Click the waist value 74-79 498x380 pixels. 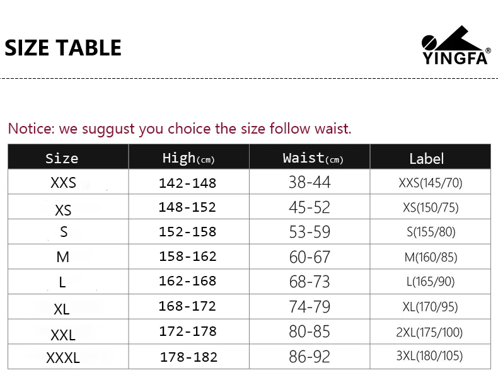click(310, 307)
